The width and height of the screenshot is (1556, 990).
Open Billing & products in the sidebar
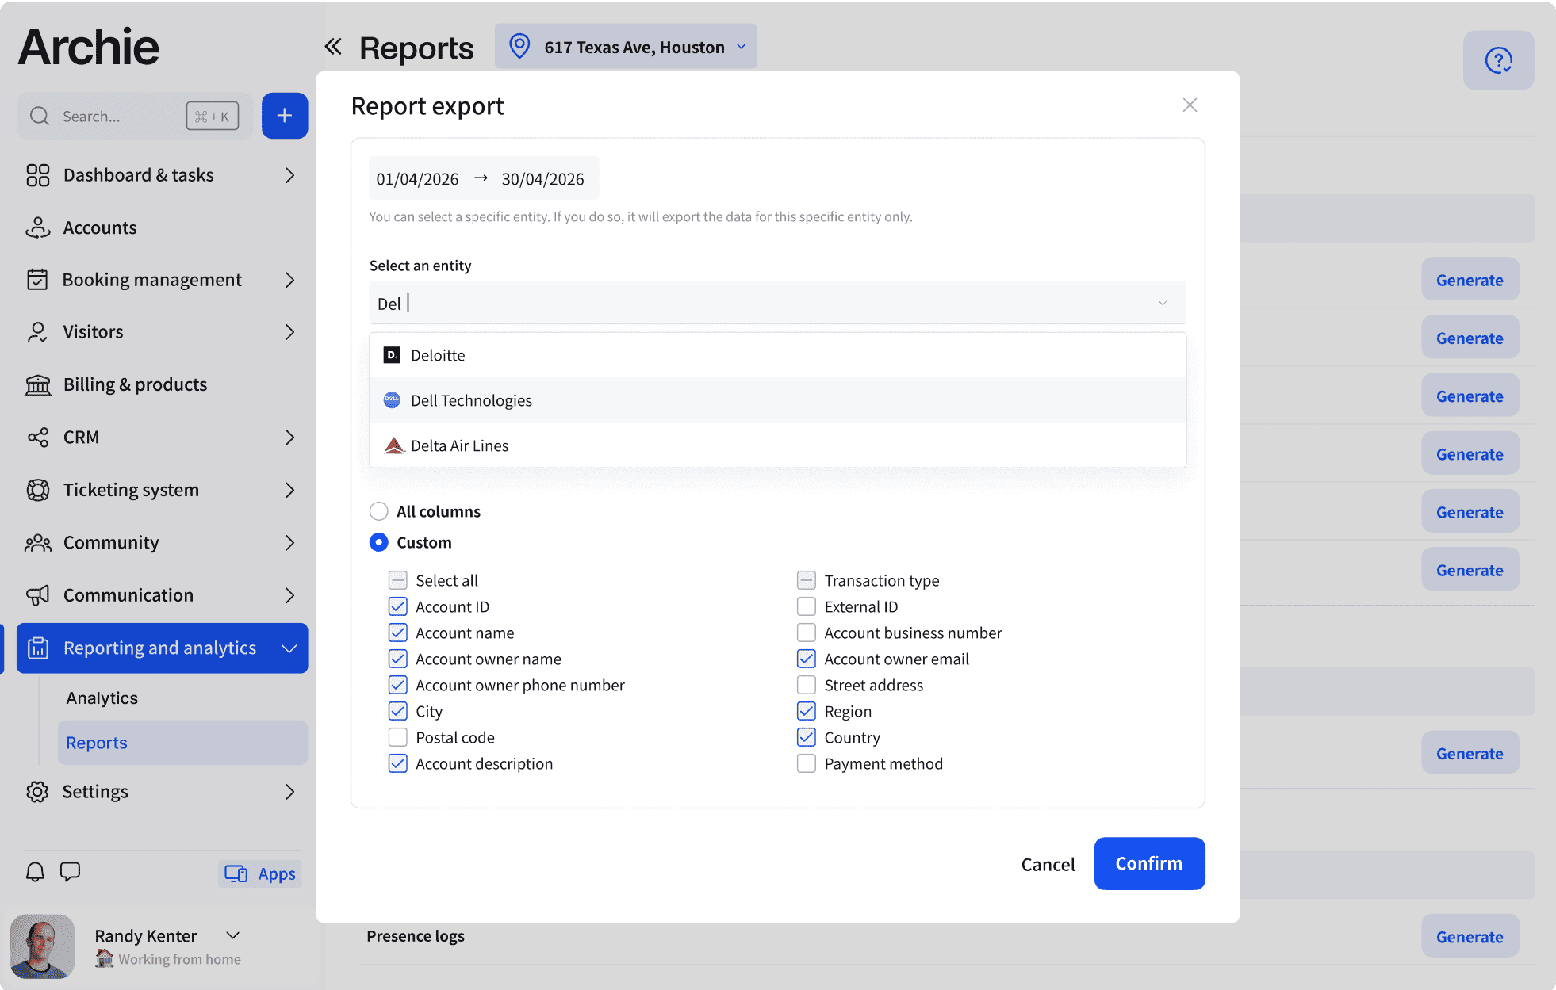[x=134, y=384]
